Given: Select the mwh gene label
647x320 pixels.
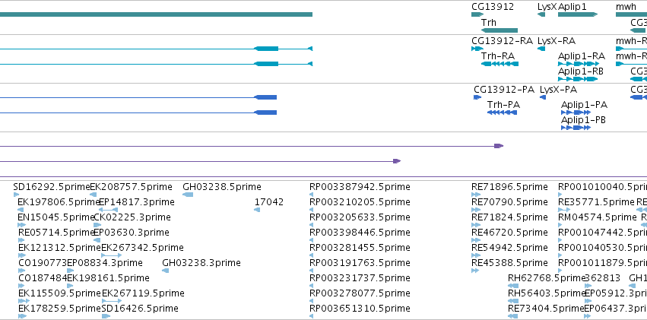Looking at the screenshot, I should coord(626,7).
